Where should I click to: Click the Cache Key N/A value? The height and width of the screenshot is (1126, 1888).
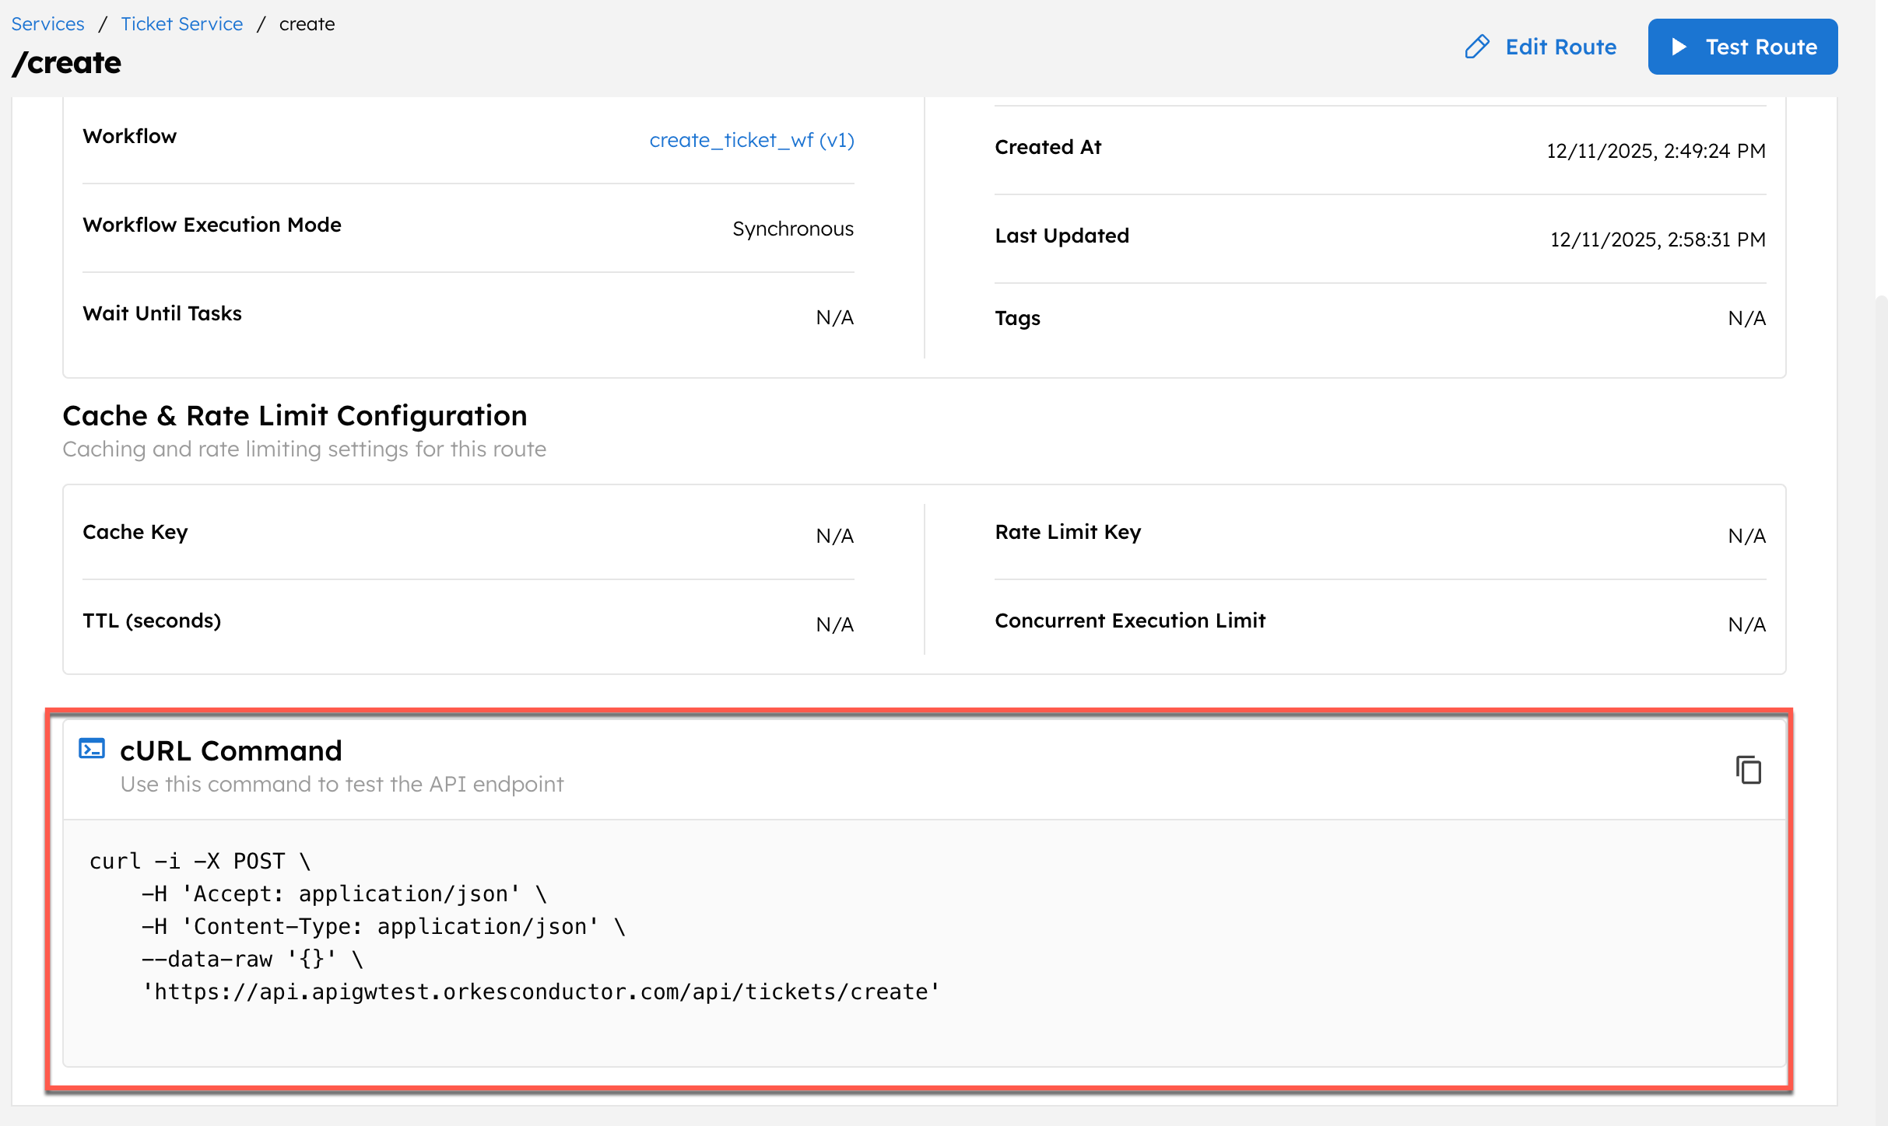835,536
